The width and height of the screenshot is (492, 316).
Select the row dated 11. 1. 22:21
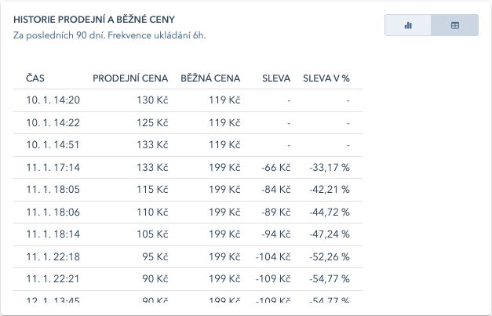(188, 279)
